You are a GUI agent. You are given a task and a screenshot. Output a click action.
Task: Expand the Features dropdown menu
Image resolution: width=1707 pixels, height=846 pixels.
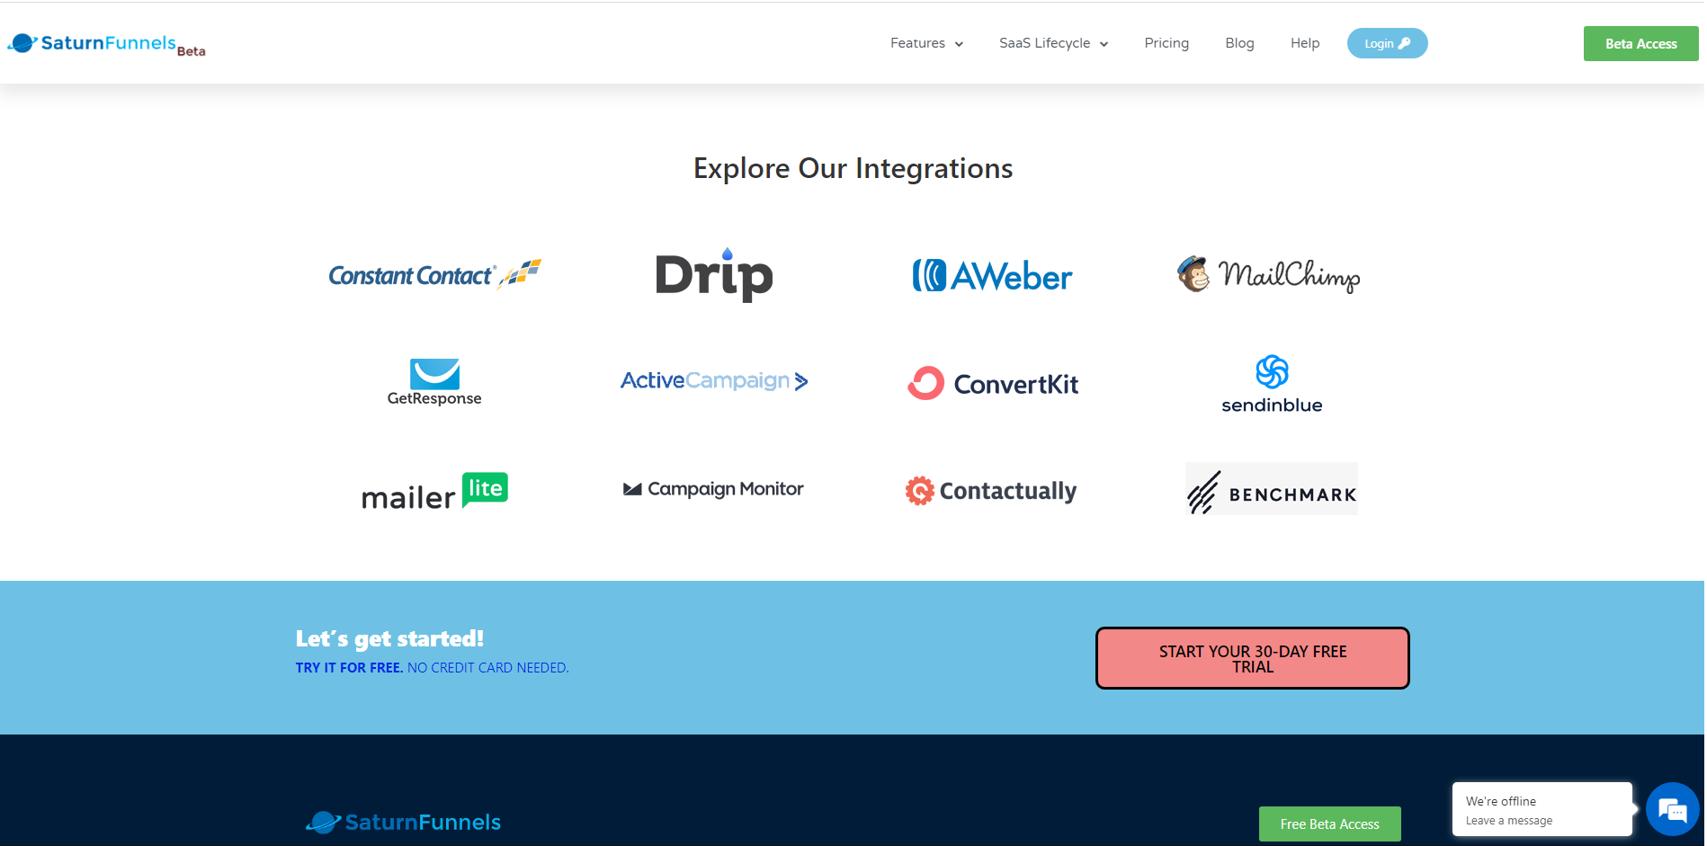(x=926, y=43)
